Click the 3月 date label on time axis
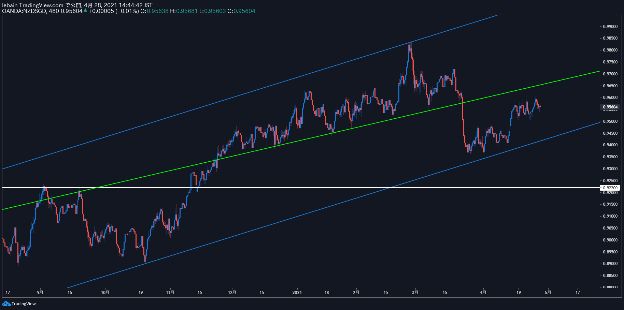 coord(415,293)
